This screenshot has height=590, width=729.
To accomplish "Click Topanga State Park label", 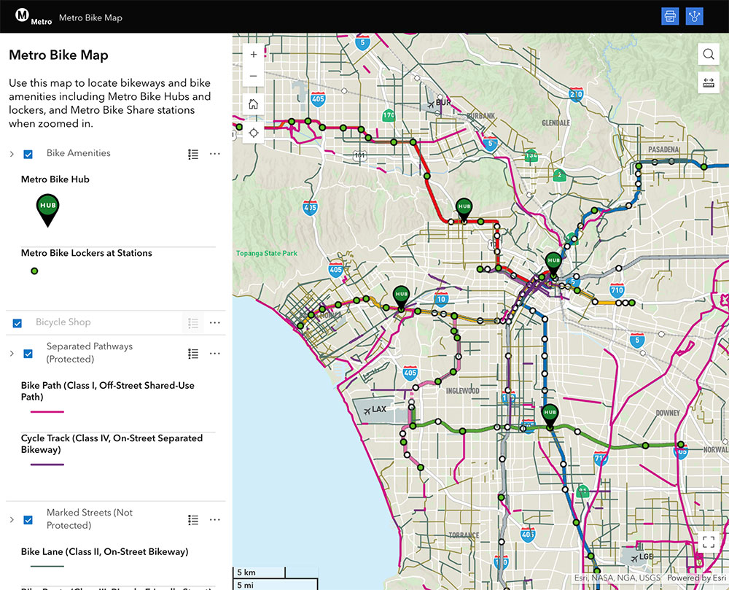I will pos(266,253).
